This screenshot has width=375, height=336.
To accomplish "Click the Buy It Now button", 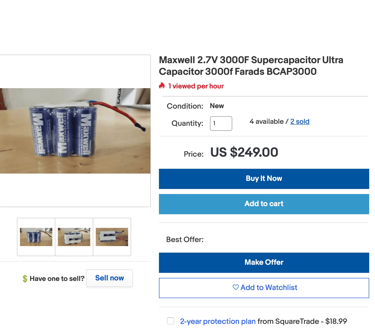I will pyautogui.click(x=264, y=179).
